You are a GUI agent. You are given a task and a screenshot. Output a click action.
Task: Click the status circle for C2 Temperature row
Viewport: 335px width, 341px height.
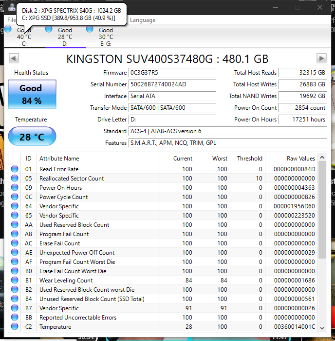coord(15,327)
